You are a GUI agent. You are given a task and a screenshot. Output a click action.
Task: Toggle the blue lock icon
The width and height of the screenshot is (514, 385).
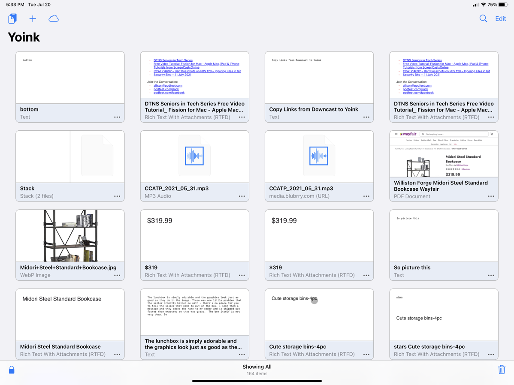[x=12, y=370]
